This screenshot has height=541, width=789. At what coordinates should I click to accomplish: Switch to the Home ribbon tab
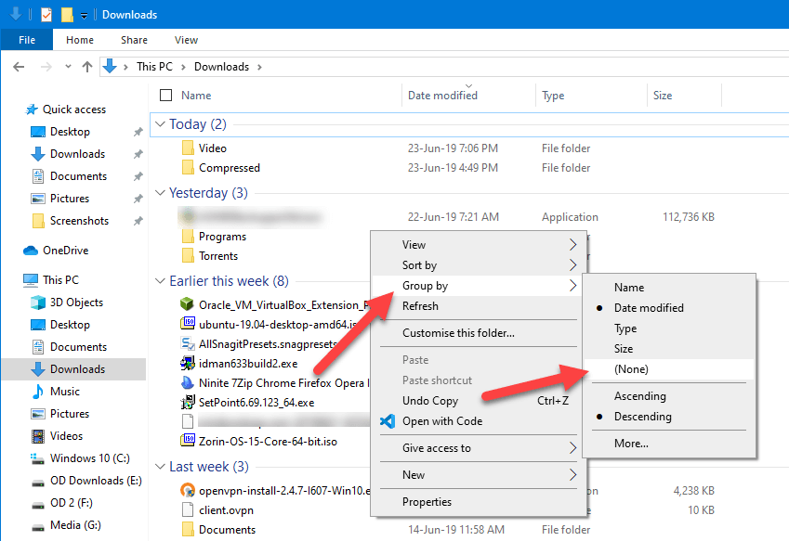click(80, 40)
